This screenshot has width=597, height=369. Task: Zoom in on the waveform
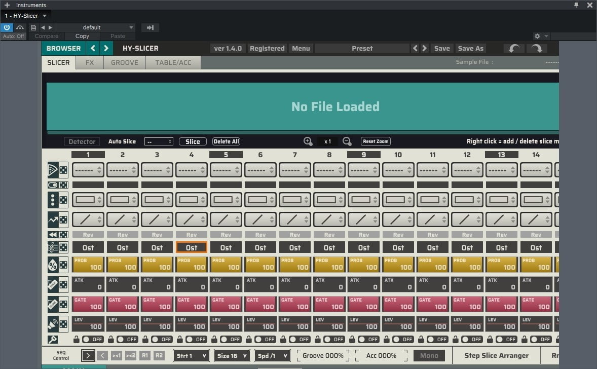[x=308, y=141]
